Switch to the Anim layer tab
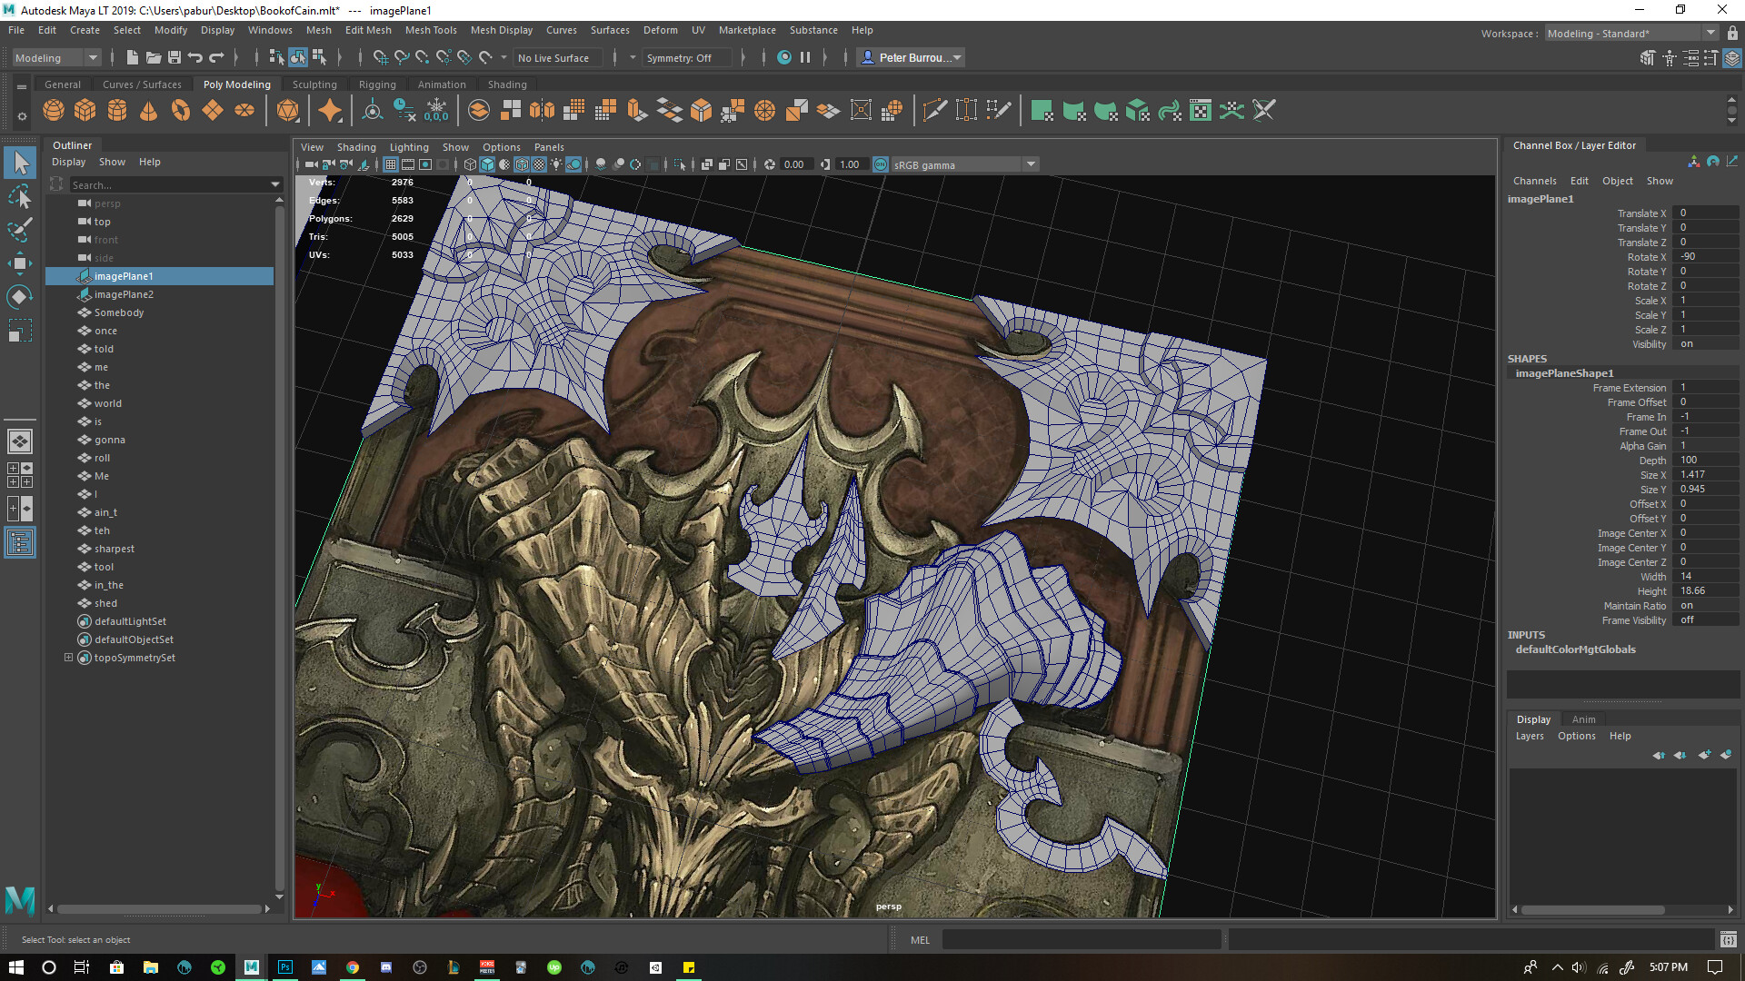Screen dimensions: 1745x981 pyautogui.click(x=1583, y=719)
